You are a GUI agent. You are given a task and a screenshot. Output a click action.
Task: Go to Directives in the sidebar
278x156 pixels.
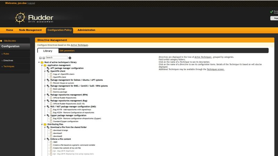point(8,60)
